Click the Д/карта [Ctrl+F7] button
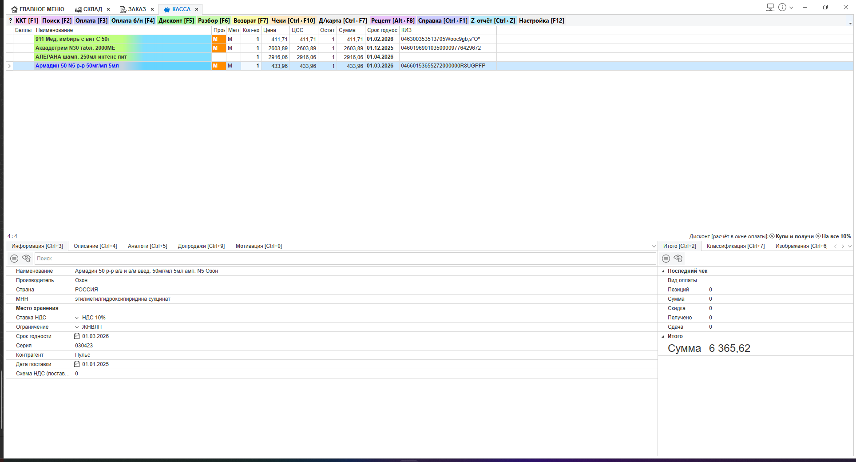856x462 pixels. [343, 21]
